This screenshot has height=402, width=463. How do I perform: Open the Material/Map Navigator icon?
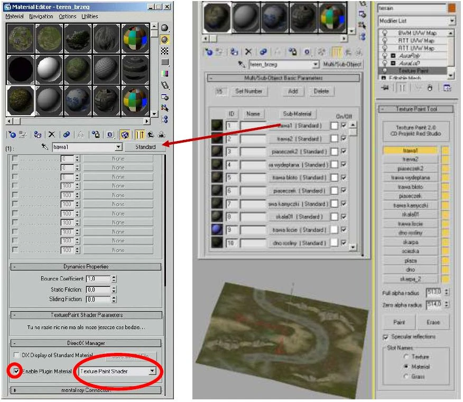click(165, 119)
